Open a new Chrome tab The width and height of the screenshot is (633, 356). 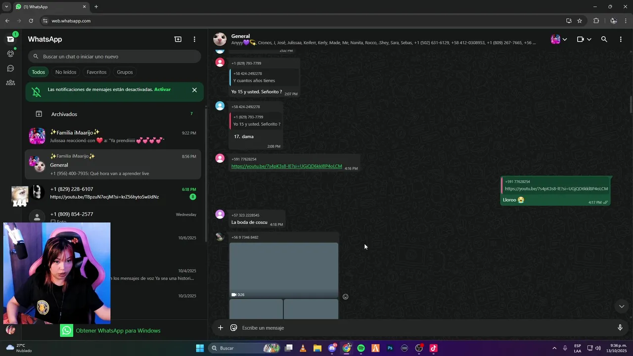[96, 7]
